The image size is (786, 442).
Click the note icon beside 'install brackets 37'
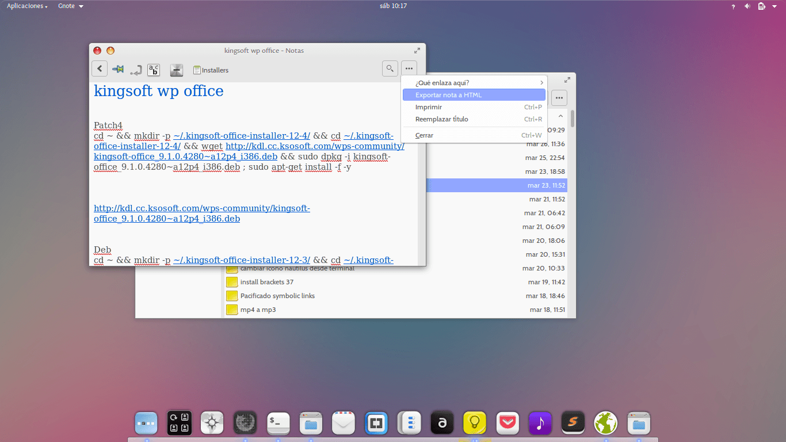pos(232,282)
